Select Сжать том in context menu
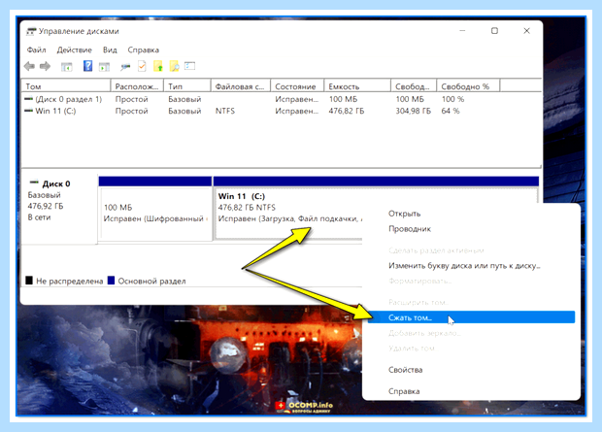 471,317
